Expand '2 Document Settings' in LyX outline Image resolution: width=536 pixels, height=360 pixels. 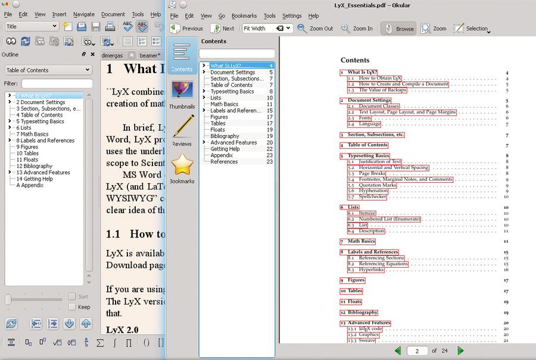[x=10, y=102]
